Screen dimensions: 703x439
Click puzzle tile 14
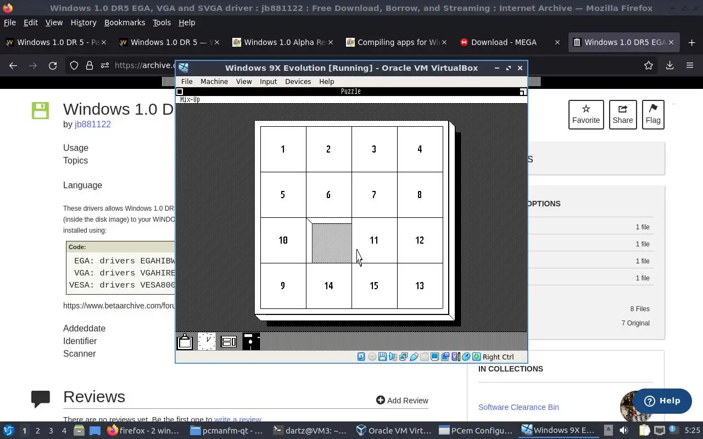(328, 286)
